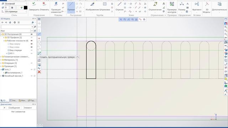This screenshot has height=128, width=228.
Task: Click the text 'A' annotation icon in Оформление
Action: (x=188, y=4)
